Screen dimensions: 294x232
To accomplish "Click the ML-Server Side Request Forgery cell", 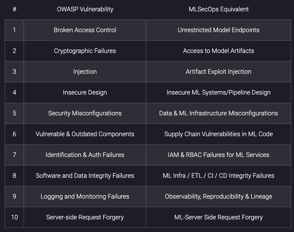I will tap(218, 217).
